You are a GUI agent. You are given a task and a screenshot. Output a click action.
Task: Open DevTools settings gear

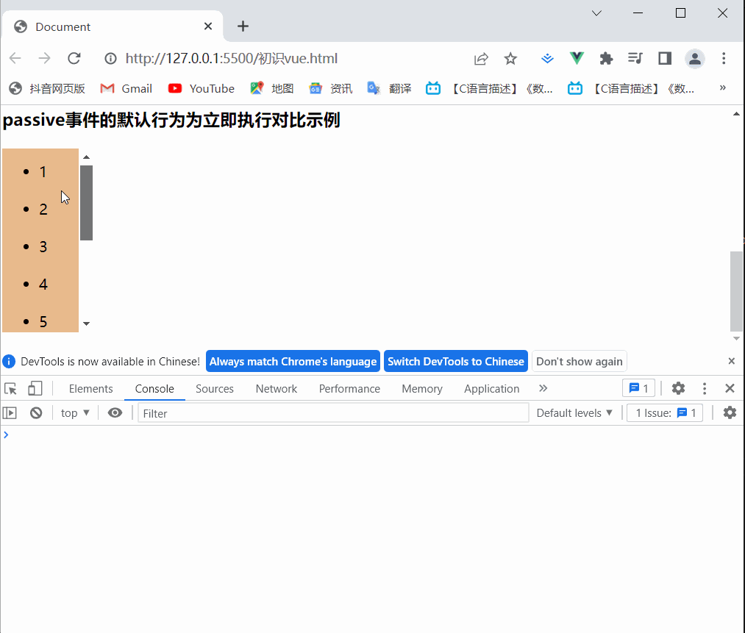click(677, 388)
